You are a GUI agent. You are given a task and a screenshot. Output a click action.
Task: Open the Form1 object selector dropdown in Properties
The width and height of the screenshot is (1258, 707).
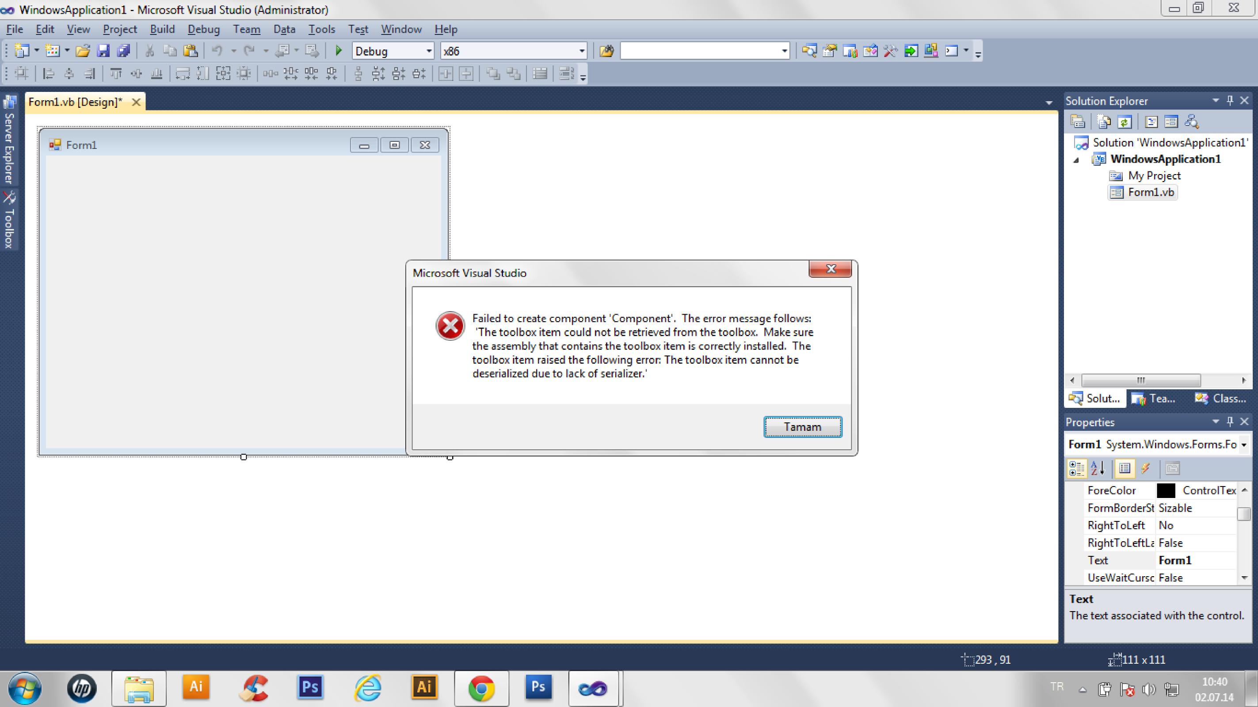pyautogui.click(x=1244, y=445)
